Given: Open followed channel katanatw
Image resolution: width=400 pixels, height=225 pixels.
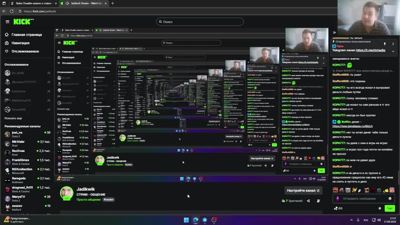Looking at the screenshot, I should [x=27, y=91].
